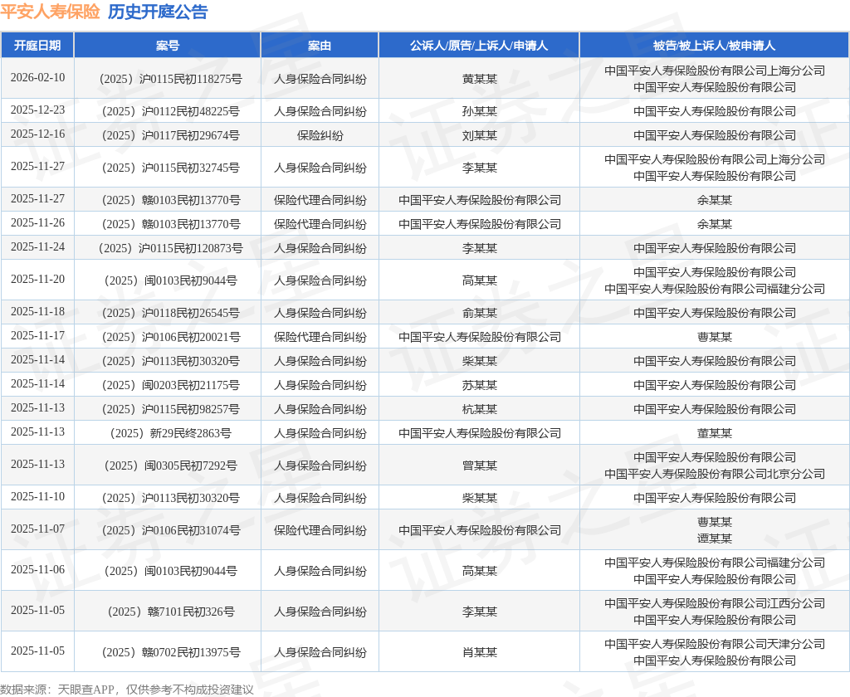Click the 被告/被上诉人/被申请人 header

715,46
